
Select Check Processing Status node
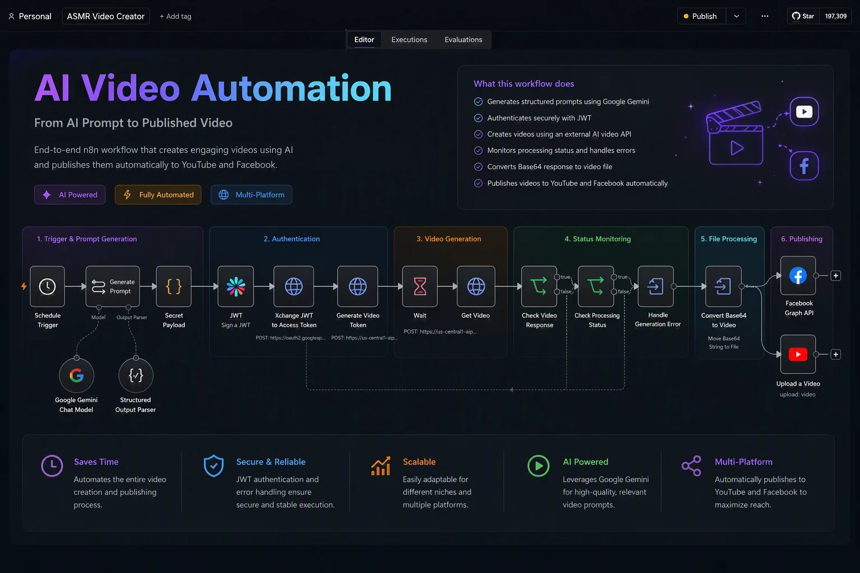click(x=596, y=286)
